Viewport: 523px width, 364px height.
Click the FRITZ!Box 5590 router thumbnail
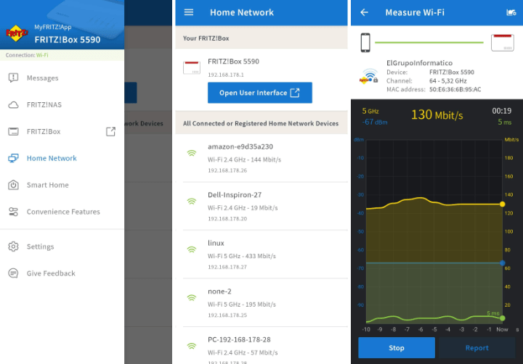tap(192, 67)
